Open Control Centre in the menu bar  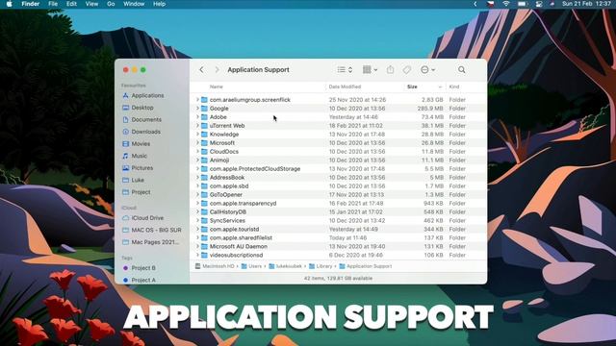pyautogui.click(x=539, y=4)
